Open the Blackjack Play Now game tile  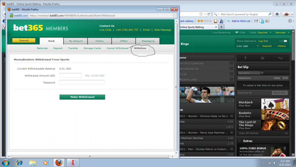pos(263,104)
